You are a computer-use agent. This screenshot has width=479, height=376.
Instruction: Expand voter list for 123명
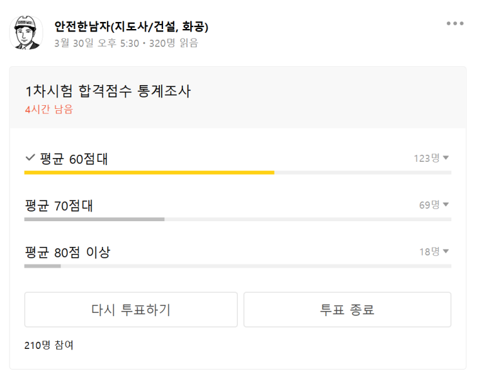[x=431, y=158]
